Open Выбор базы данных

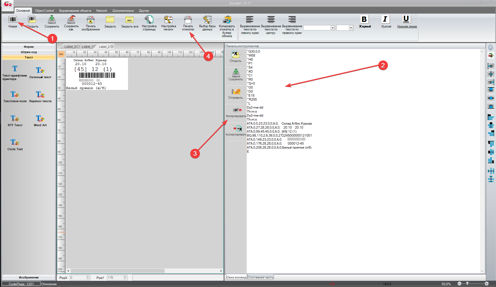207,19
